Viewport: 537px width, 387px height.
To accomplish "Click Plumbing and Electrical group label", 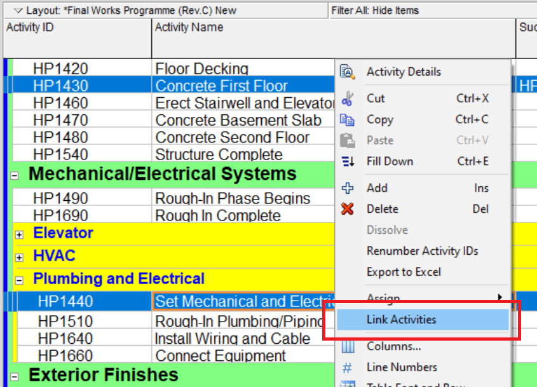I will pos(119,279).
